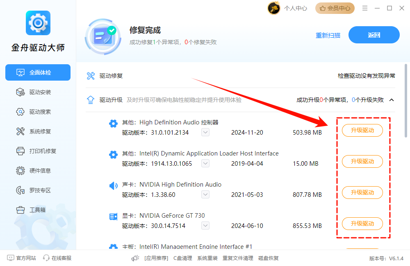Click the golden user avatar thumbnail
This screenshot has height=266, width=410.
tap(274, 8)
